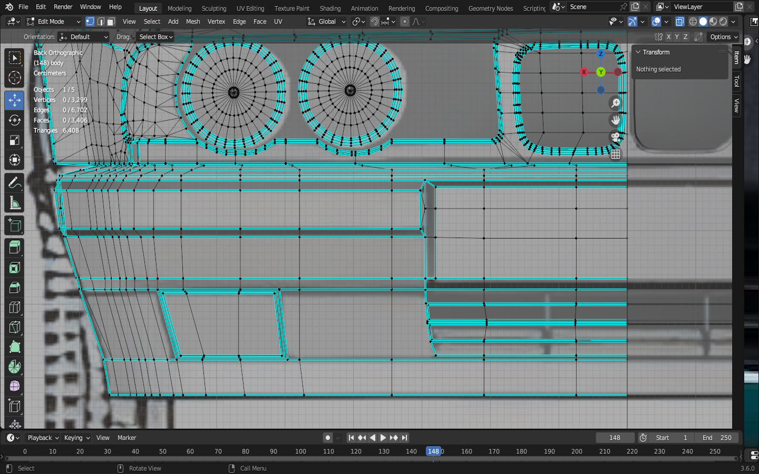
Task: Switch perspective/orthographic with the grid icon
Action: (x=615, y=154)
